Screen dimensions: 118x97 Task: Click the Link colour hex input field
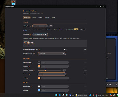55,90
